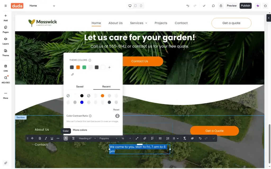This screenshot has height=169, width=271.
Task: Switch to the Recent colors tab
Action: tap(106, 87)
